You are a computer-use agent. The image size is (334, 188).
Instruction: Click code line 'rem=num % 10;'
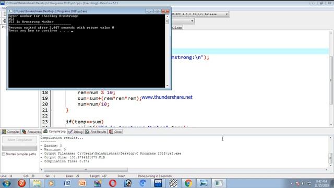[x=96, y=92]
